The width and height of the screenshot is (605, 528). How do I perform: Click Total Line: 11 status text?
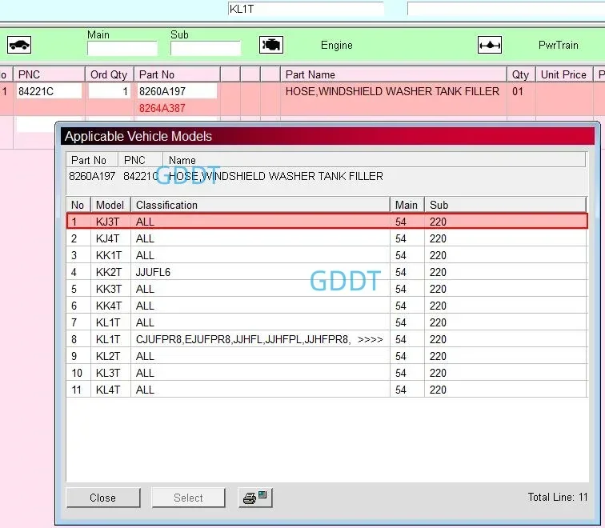point(558,497)
